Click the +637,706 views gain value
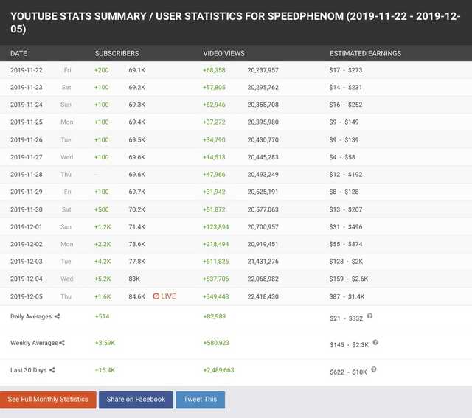The width and height of the screenshot is (472, 418). pos(216,279)
